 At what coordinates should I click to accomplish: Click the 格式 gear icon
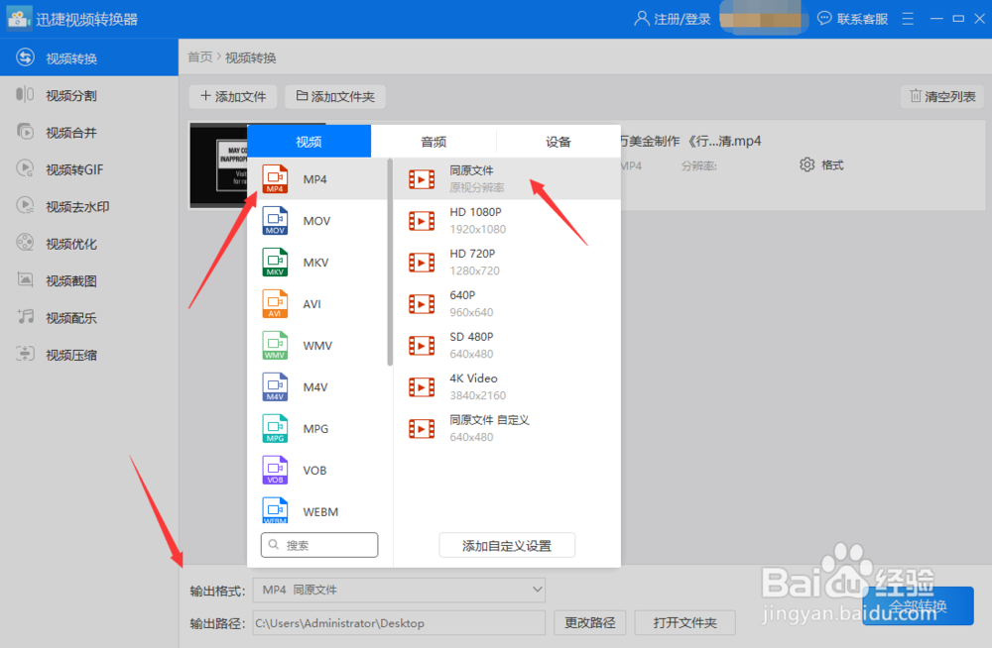coord(807,165)
